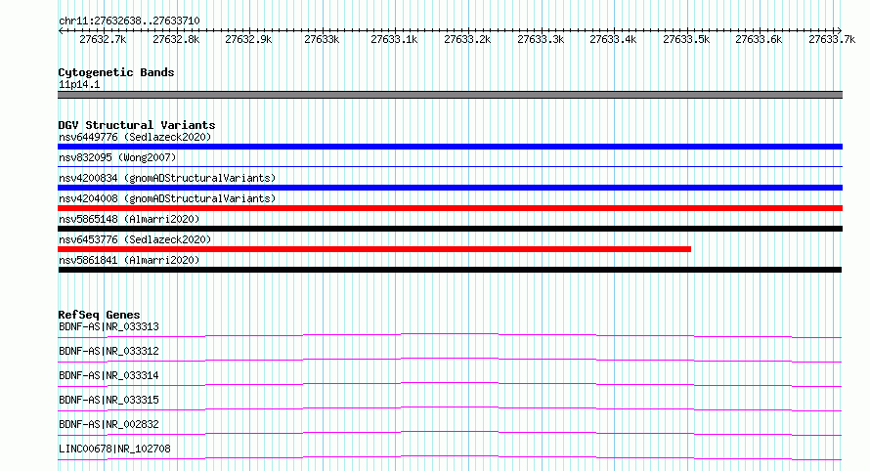Open variant nsv4200834 gnomAD label
Viewport: 870px width, 471px height.
(167, 178)
